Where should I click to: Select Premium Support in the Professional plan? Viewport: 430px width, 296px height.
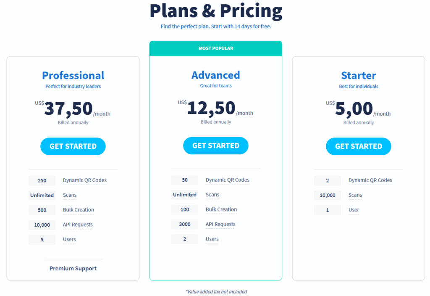pos(73,268)
